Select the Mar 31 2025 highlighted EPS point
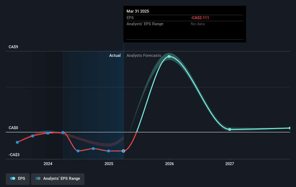296x187 pixels. [123, 151]
